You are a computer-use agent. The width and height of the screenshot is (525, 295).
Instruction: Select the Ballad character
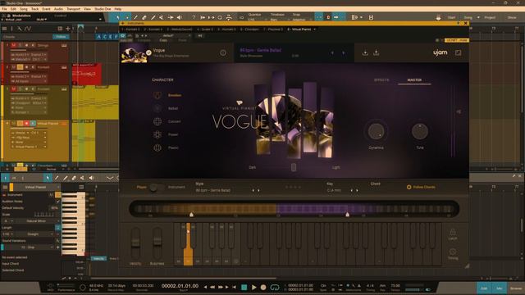(x=173, y=108)
